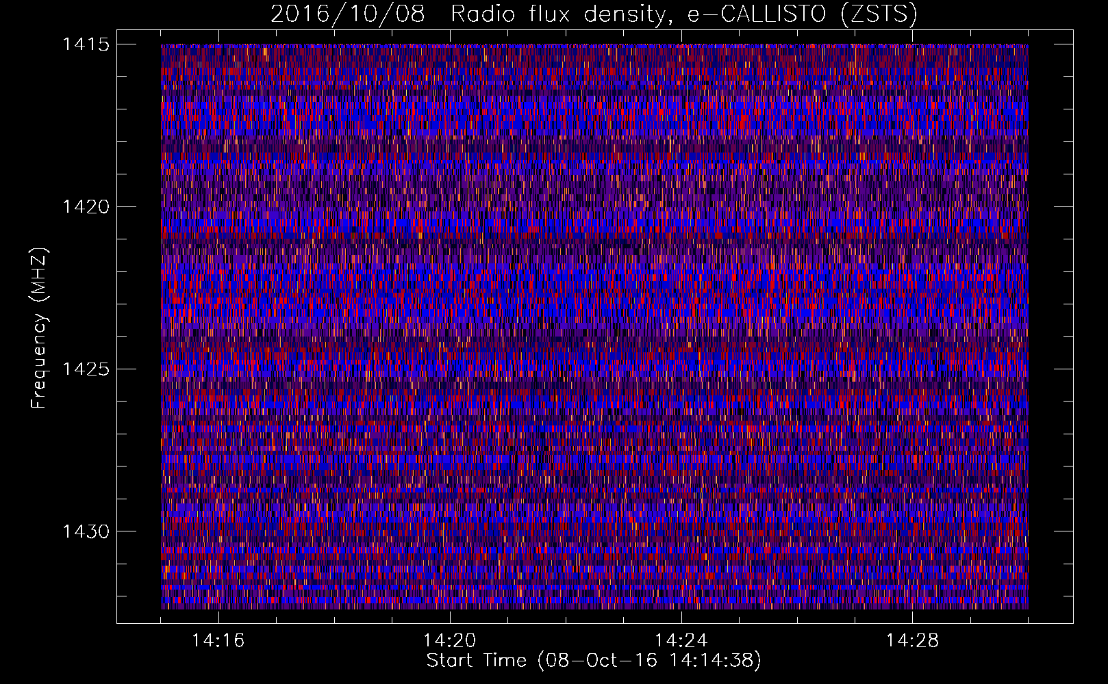This screenshot has width=1108, height=684.
Task: Click the 'Start Time (08-Oct-16 14:14:38)' label
Action: pos(594,661)
